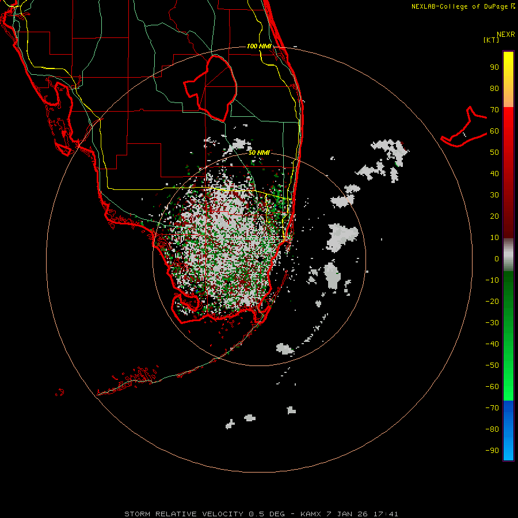The width and height of the screenshot is (518, 518).
Task: Click the 80 value on the velocity scale
Action: tap(494, 89)
